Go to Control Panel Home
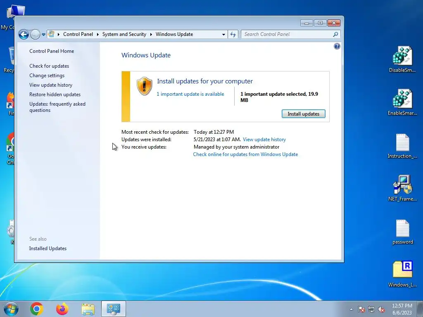The width and height of the screenshot is (423, 317). (x=52, y=51)
